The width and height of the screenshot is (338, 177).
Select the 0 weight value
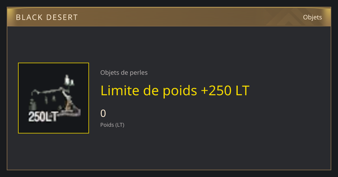[103, 113]
